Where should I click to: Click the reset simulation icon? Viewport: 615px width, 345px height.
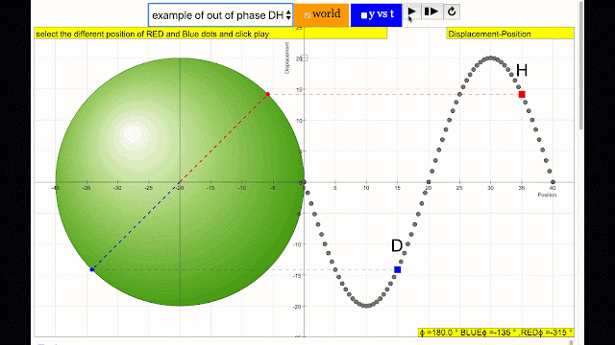452,11
